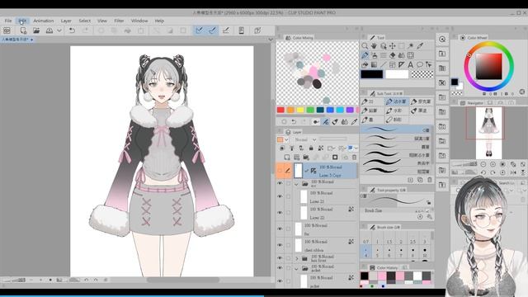Select the Balloon speech-bubble tool
This screenshot has height=297, width=528.
(x=420, y=64)
